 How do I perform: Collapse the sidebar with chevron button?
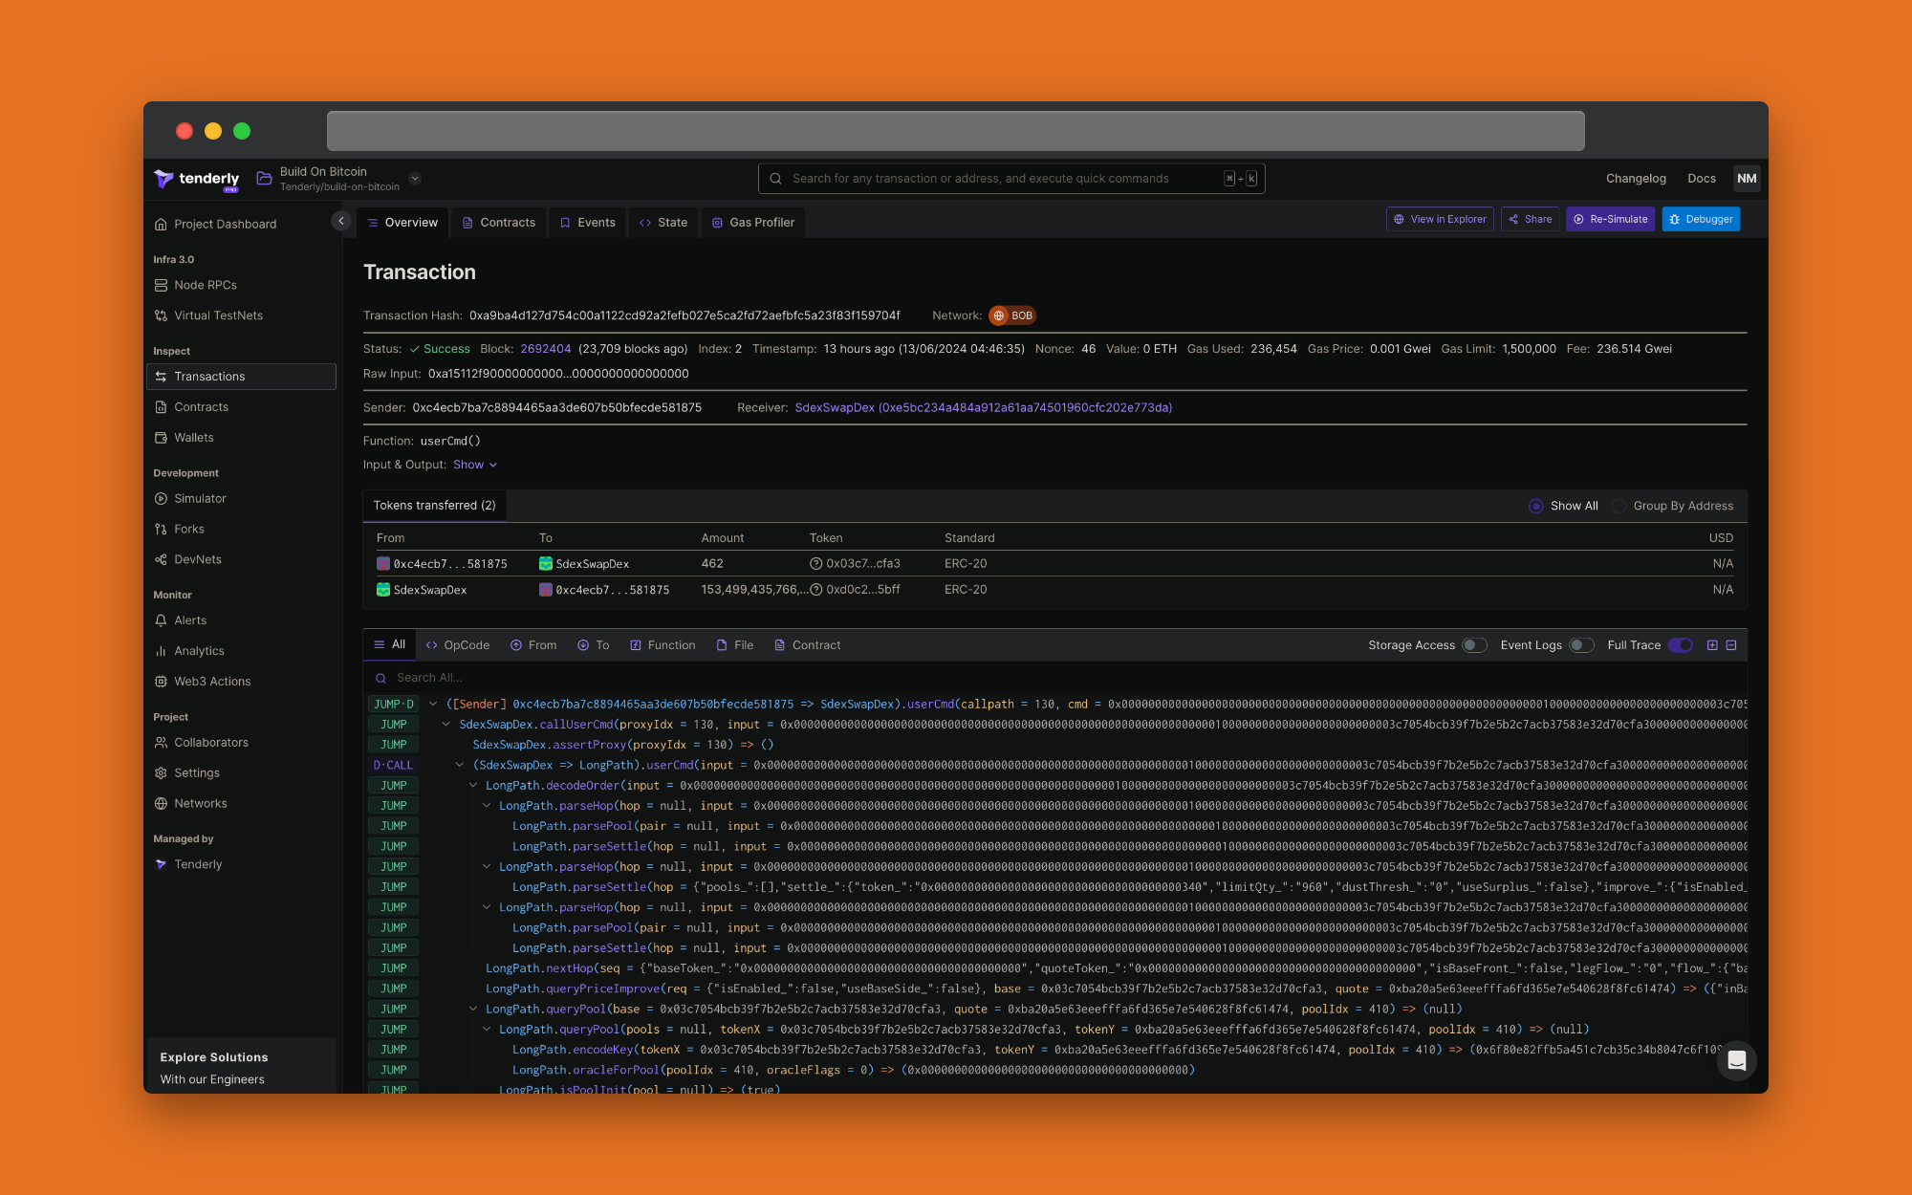(340, 221)
